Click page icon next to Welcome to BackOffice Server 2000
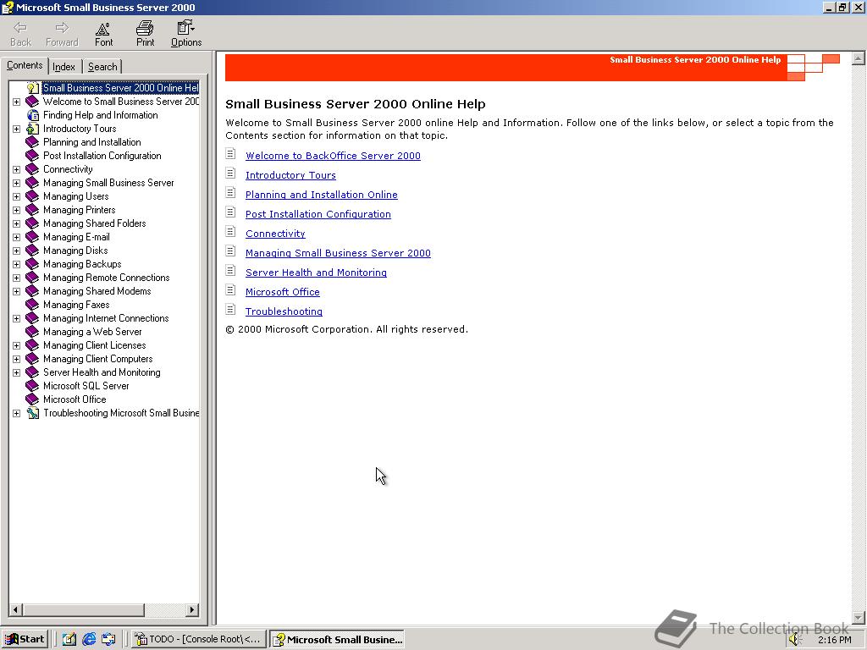 (x=230, y=154)
